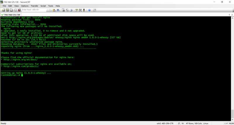
Task: Click the terminal vertical scrollbar thumb
Action: [232, 114]
